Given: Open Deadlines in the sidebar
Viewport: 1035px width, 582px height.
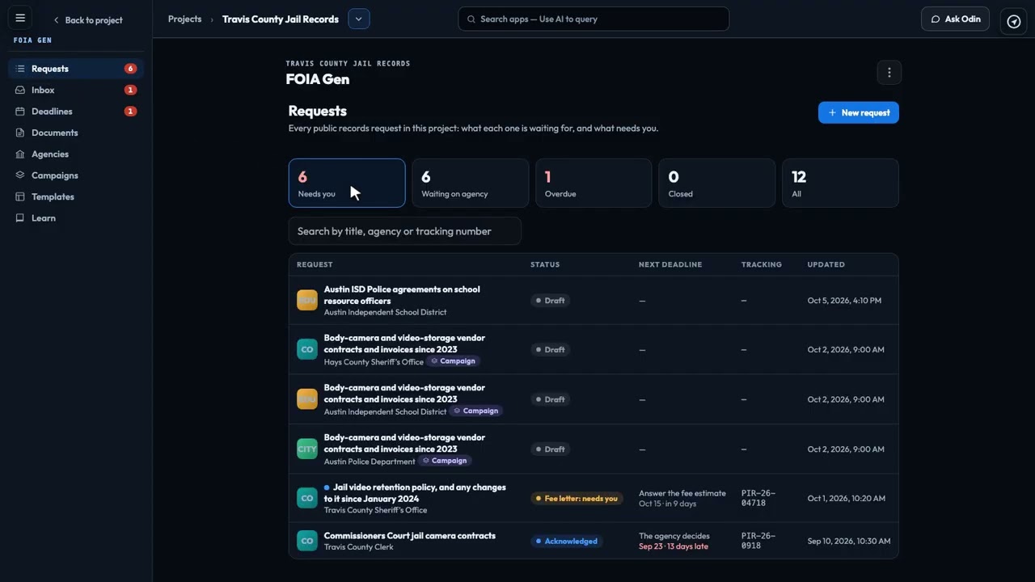Looking at the screenshot, I should point(76,112).
